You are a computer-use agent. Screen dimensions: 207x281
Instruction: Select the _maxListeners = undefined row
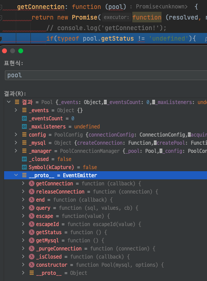(106, 126)
